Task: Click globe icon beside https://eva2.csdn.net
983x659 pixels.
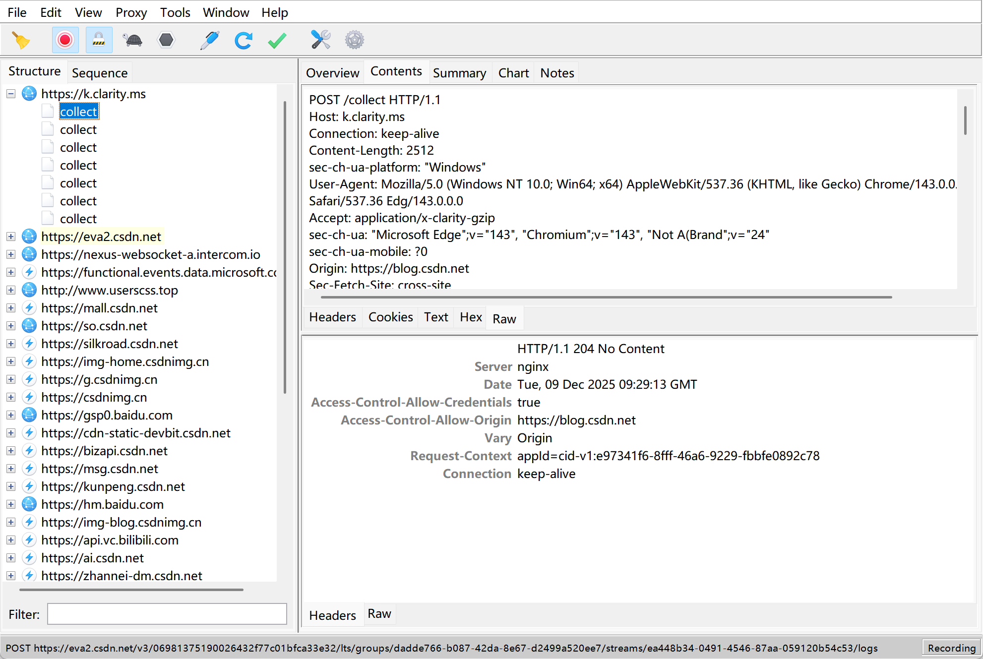Action: (x=29, y=237)
